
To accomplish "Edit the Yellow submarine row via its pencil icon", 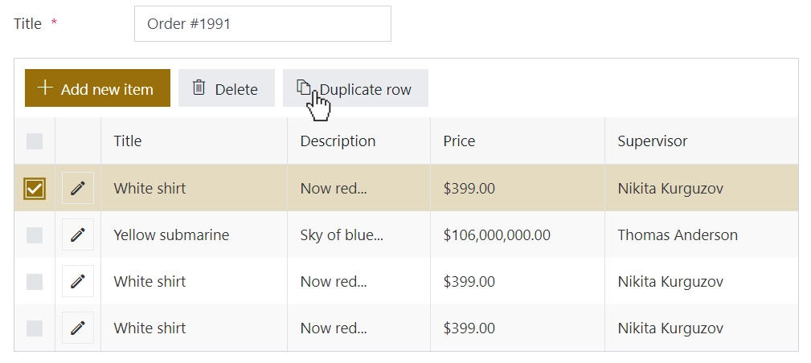I will pos(78,235).
